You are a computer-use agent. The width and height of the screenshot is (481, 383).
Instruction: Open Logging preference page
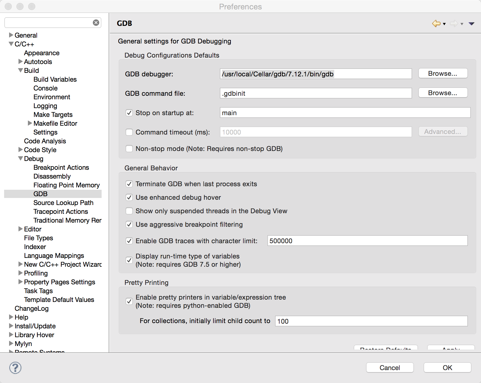tap(45, 106)
